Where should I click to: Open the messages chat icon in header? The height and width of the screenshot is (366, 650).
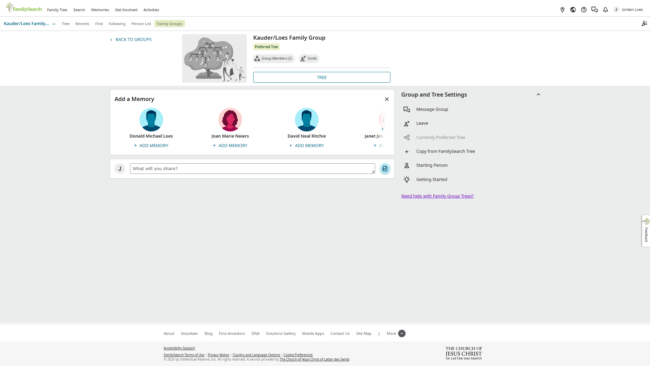tap(594, 10)
